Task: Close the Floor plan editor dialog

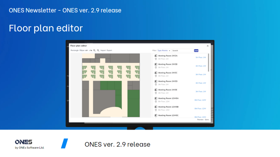Action: (x=208, y=46)
